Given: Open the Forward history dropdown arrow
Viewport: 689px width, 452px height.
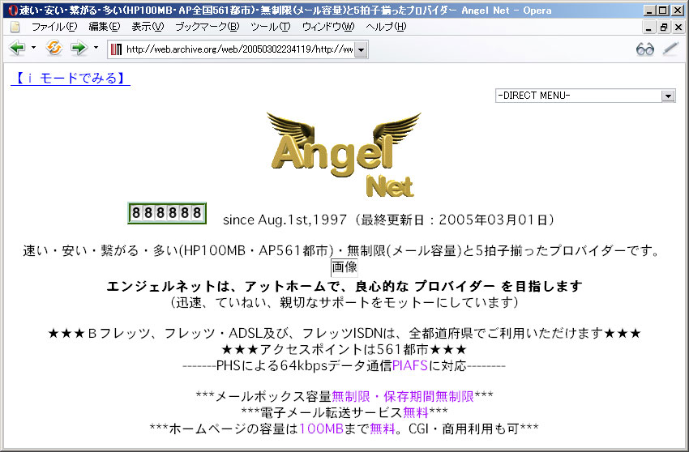Looking at the screenshot, I should [95, 49].
